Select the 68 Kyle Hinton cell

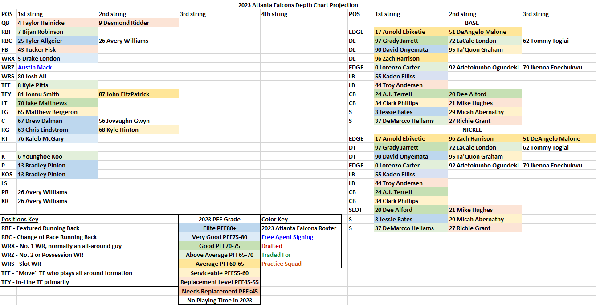click(138, 130)
